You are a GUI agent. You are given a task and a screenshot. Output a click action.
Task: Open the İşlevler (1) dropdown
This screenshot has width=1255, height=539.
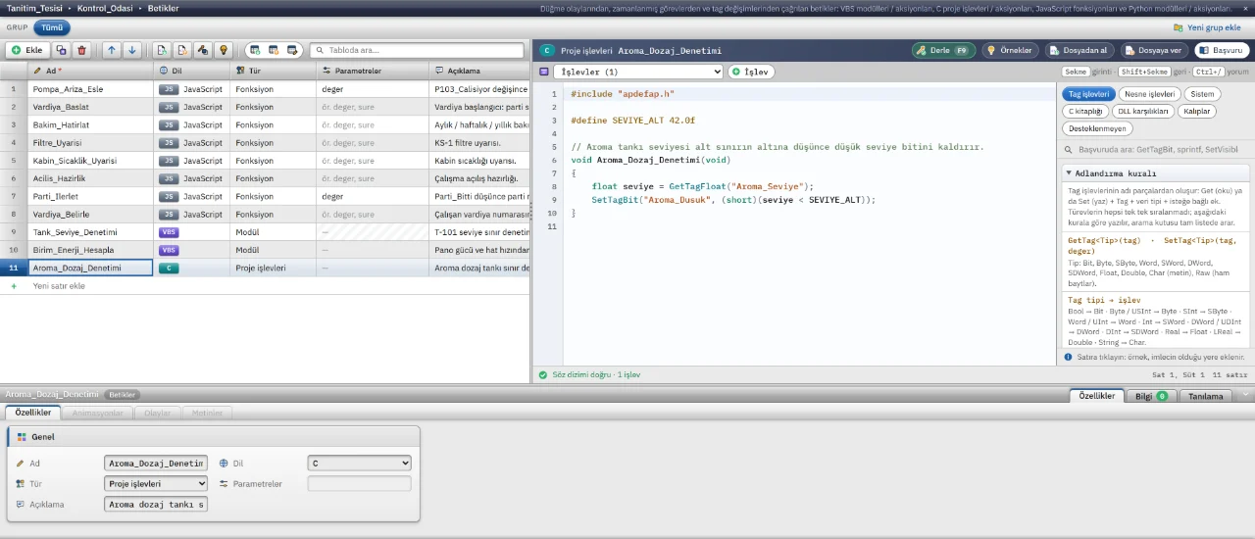click(638, 72)
